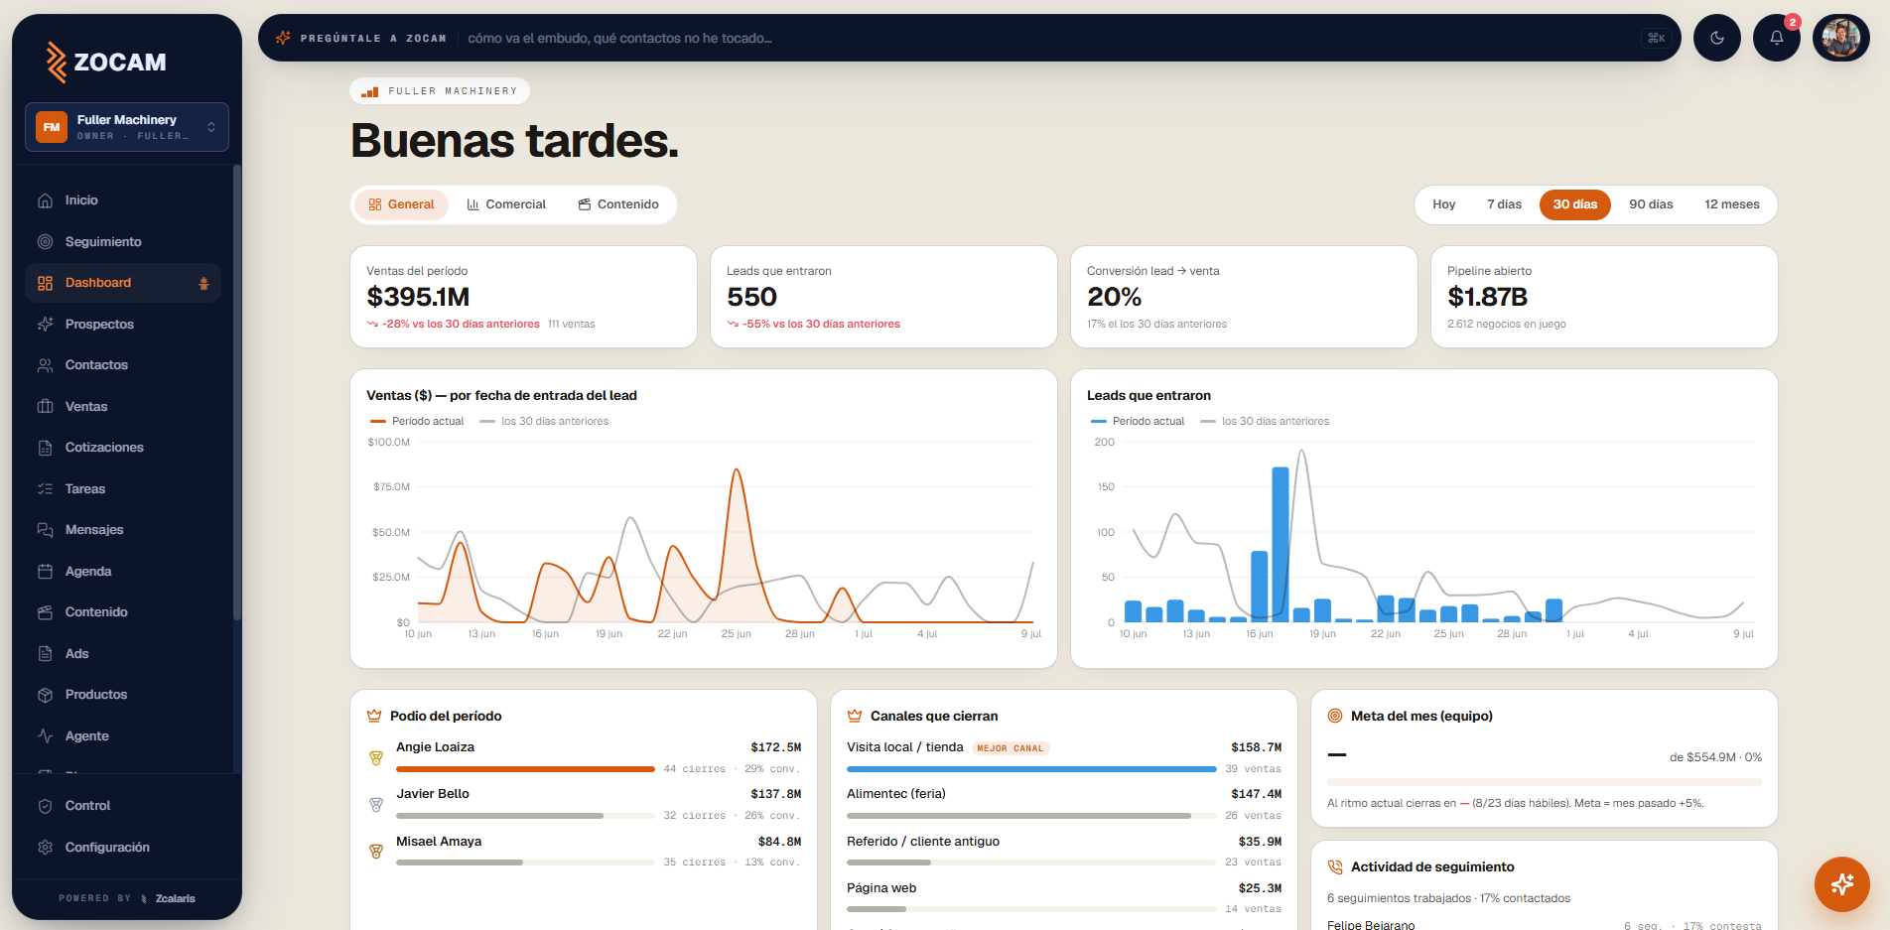The width and height of the screenshot is (1890, 930).
Task: Open Ventas sidebar icon
Action: point(45,407)
